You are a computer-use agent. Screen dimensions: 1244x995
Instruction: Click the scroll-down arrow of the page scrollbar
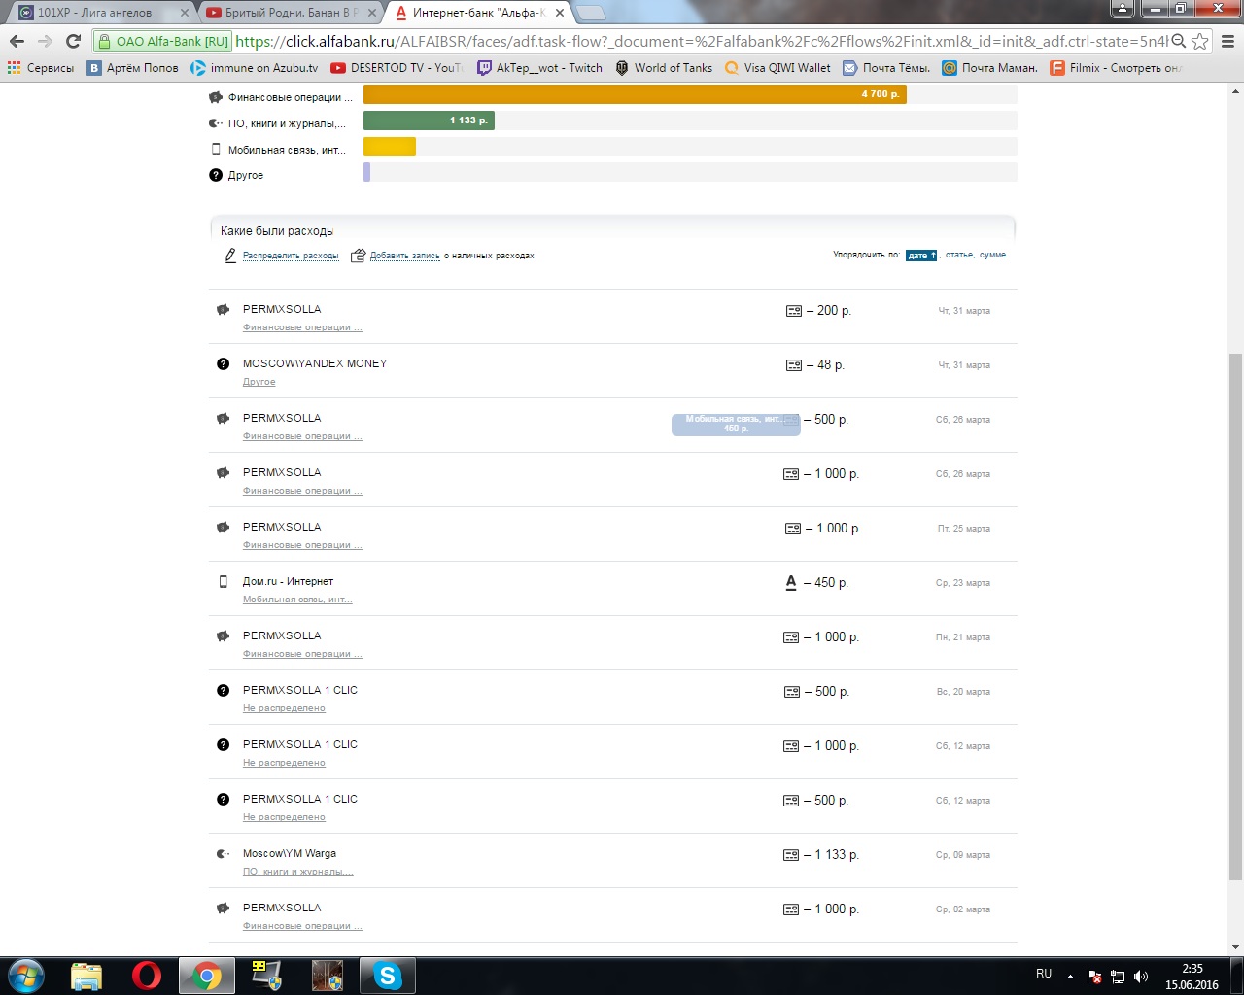[1236, 947]
